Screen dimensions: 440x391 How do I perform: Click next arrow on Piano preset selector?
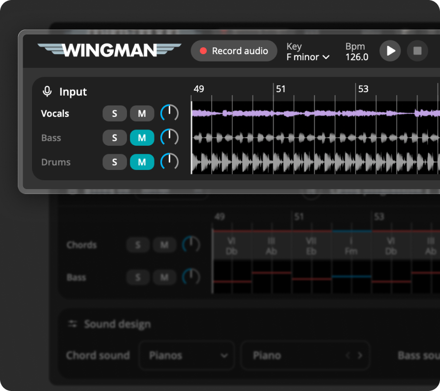click(x=360, y=356)
